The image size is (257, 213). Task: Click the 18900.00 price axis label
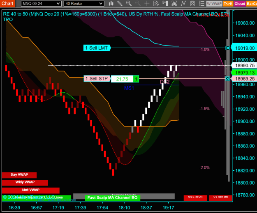pyautogui.click(x=245, y=121)
